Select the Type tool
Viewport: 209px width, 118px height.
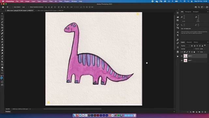[x=2, y=59]
